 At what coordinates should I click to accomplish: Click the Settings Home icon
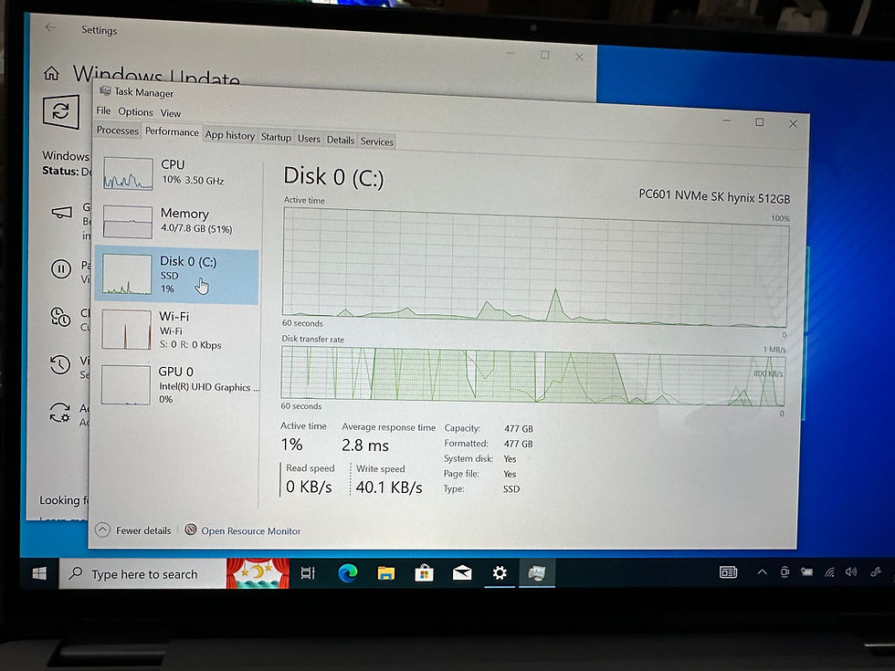pyautogui.click(x=51, y=73)
